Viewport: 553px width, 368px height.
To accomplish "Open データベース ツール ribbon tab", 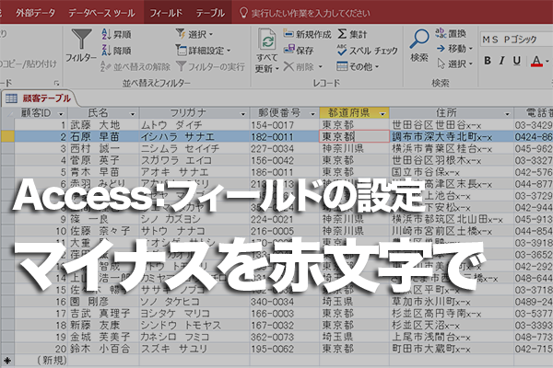I will click(101, 13).
